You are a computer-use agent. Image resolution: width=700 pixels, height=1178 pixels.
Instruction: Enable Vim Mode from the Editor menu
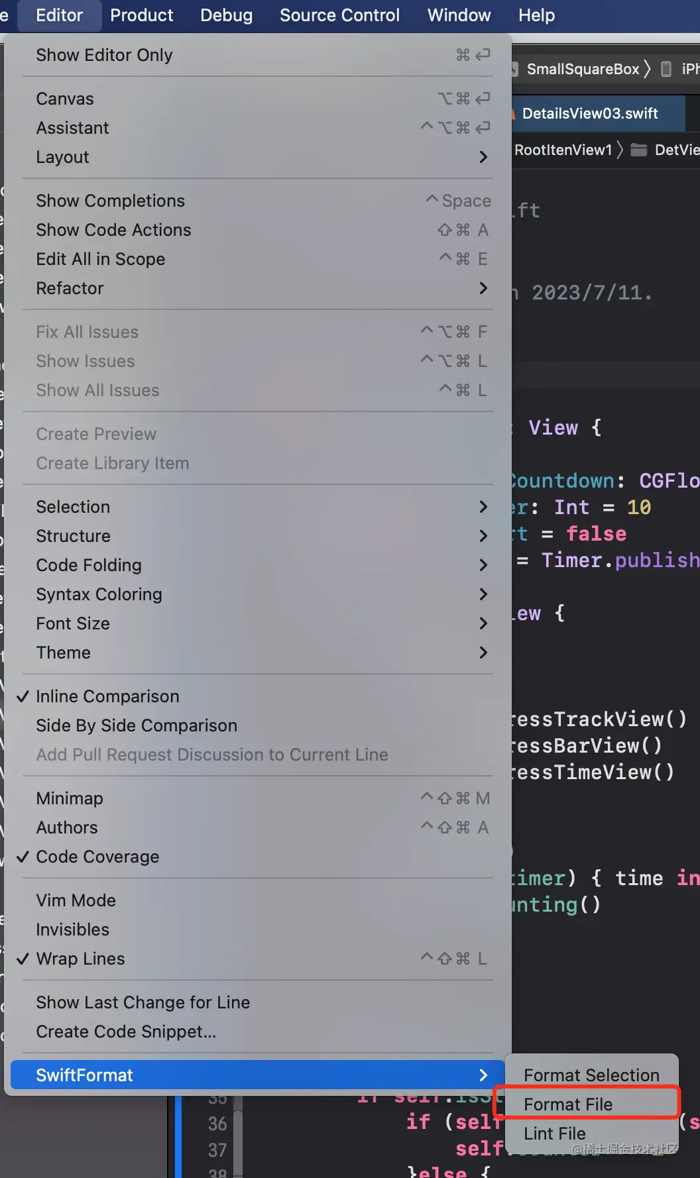click(x=76, y=900)
